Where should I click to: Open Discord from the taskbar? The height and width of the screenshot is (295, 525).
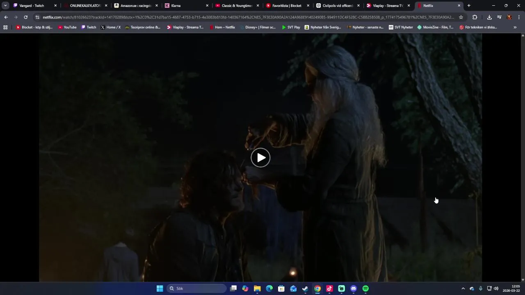coord(354,288)
